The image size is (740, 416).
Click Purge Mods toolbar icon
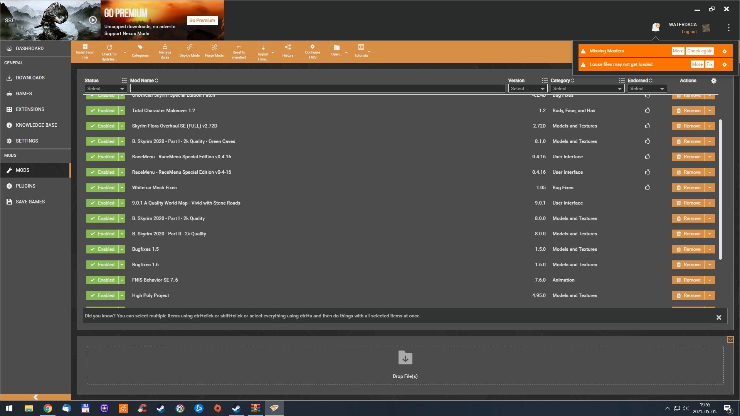click(214, 52)
